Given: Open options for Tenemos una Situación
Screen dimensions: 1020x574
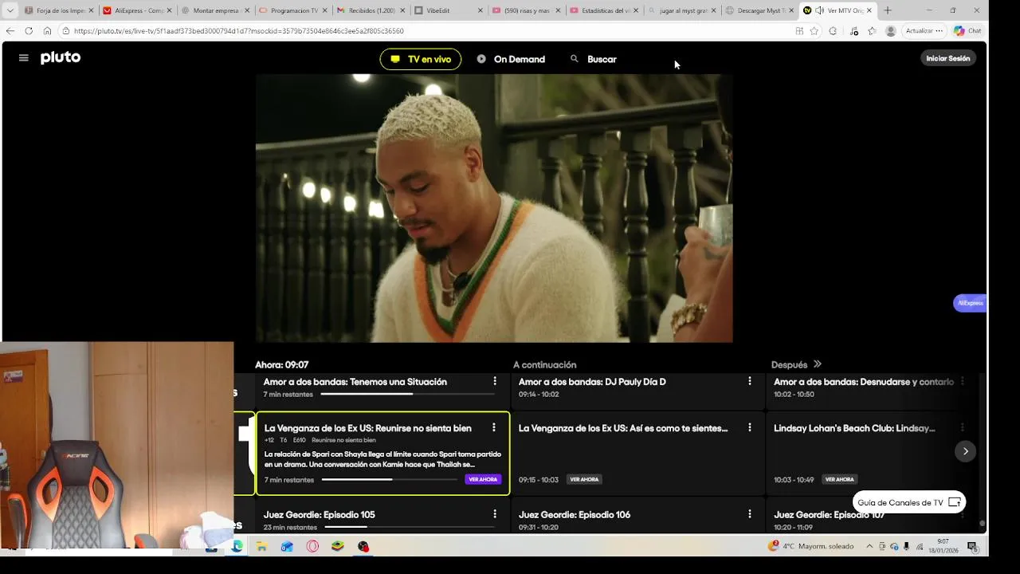Looking at the screenshot, I should (495, 382).
